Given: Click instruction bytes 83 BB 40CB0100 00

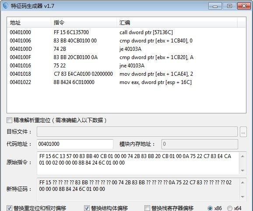Looking at the screenshot, I should point(75,41).
